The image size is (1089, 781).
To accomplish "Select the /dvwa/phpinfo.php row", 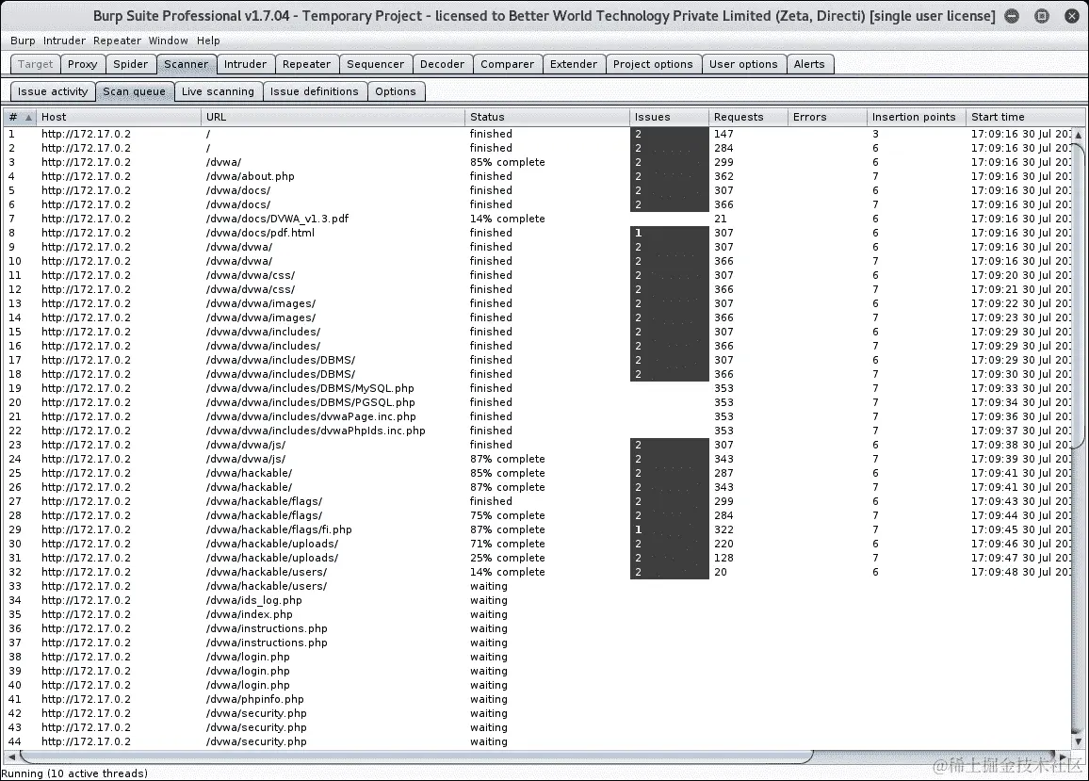I will click(538, 699).
